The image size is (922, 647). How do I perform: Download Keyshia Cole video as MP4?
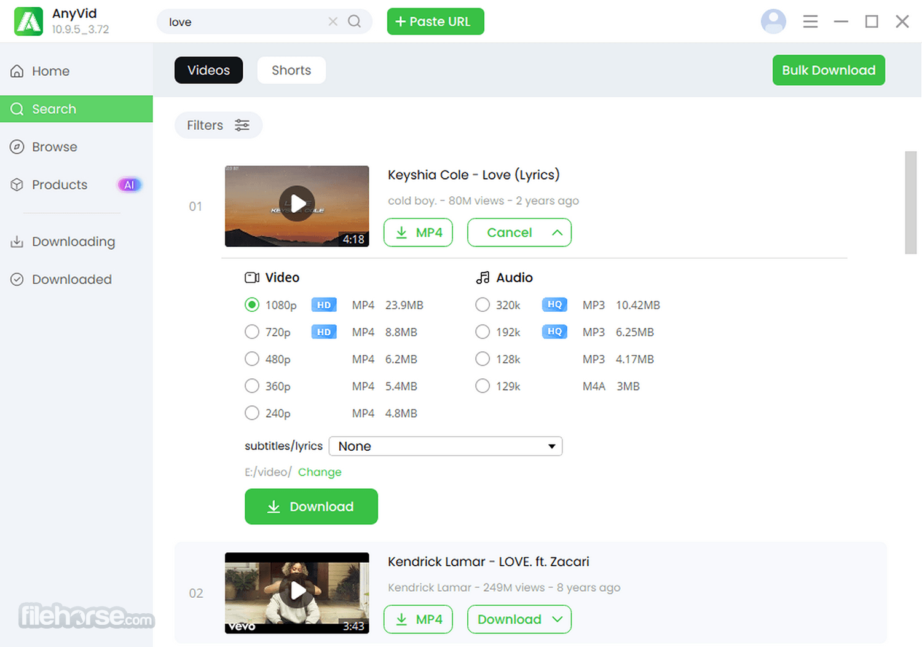(418, 232)
